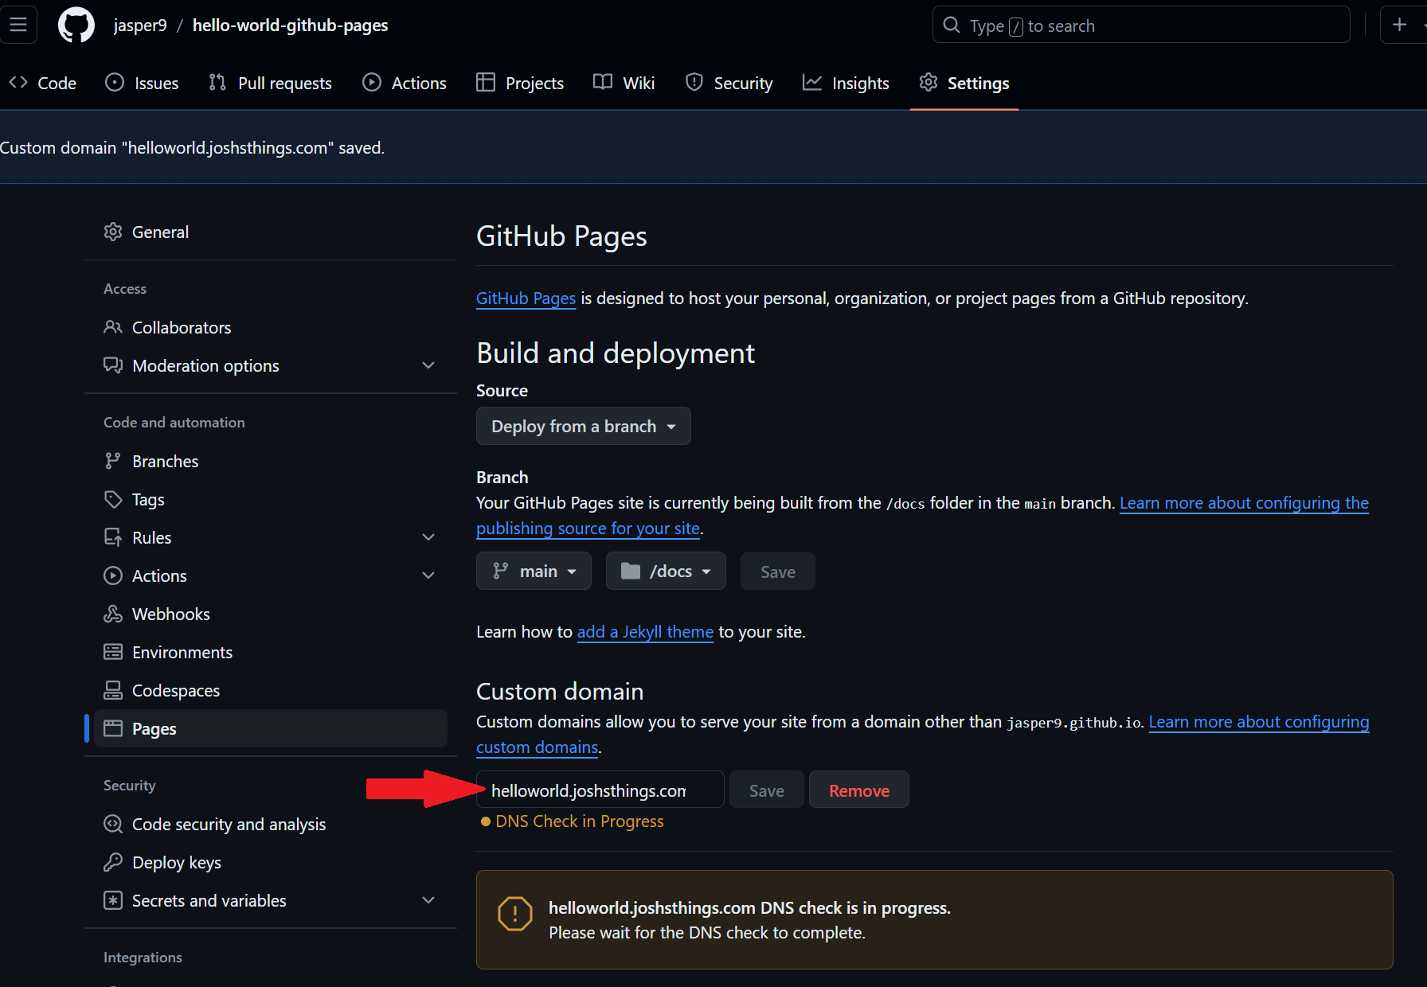
Task: Open the add a Jekyll theme link
Action: pos(645,631)
